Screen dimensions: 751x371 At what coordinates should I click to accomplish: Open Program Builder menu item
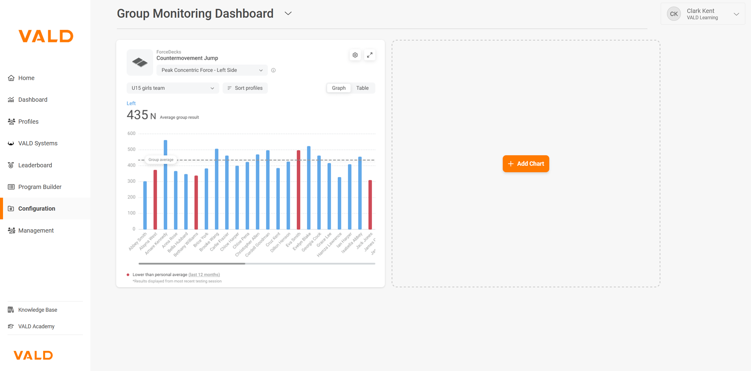[45, 187]
